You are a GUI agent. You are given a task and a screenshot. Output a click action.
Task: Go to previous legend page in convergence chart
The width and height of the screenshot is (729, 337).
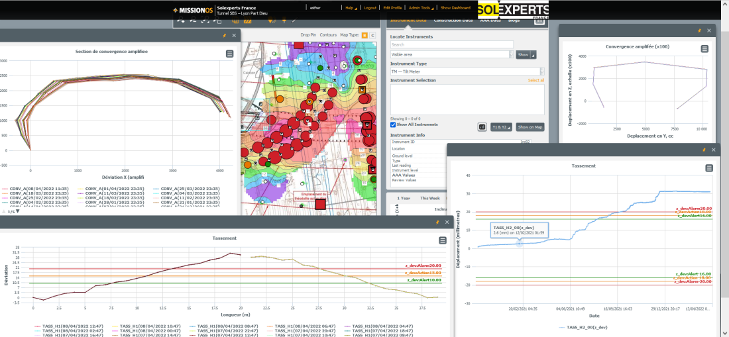4,212
